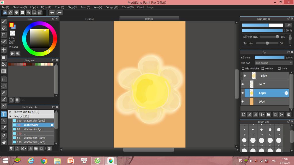294x165 pixels.
Task: Add a new 8-bit layer
Action: (x=249, y=114)
